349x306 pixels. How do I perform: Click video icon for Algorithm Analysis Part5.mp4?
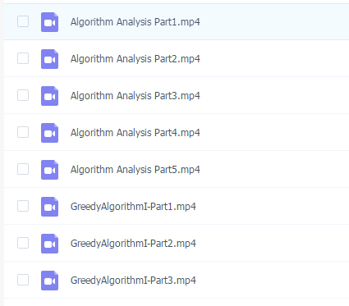pyautogui.click(x=49, y=170)
